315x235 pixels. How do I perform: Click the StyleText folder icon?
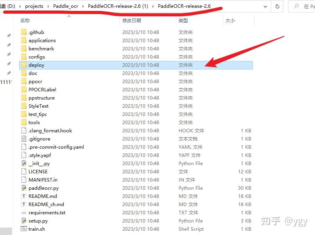pyautogui.click(x=24, y=106)
